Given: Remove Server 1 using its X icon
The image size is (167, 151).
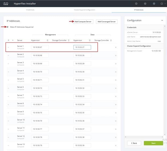Looking at the screenshot, I should pyautogui.click(x=116, y=47).
